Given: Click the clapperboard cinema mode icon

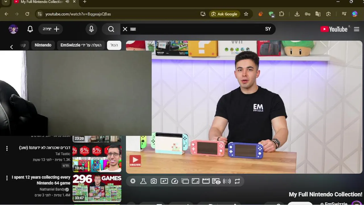Looking at the screenshot, I should click(x=206, y=181).
